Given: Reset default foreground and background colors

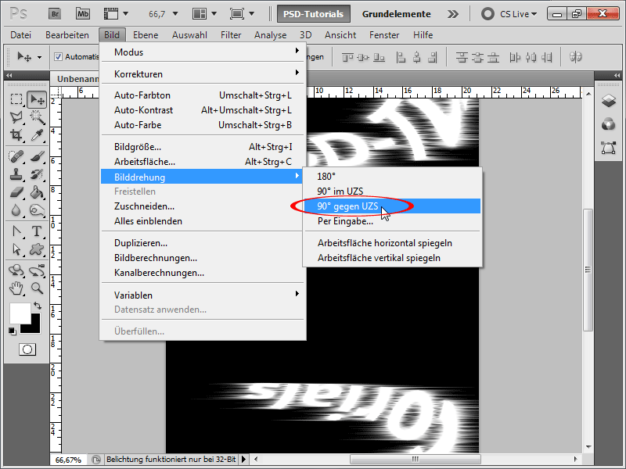Looking at the screenshot, I should click(x=13, y=331).
